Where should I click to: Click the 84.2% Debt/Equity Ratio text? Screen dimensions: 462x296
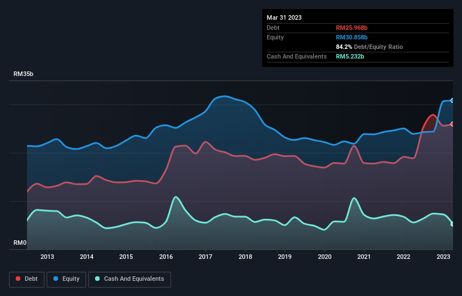click(x=369, y=47)
